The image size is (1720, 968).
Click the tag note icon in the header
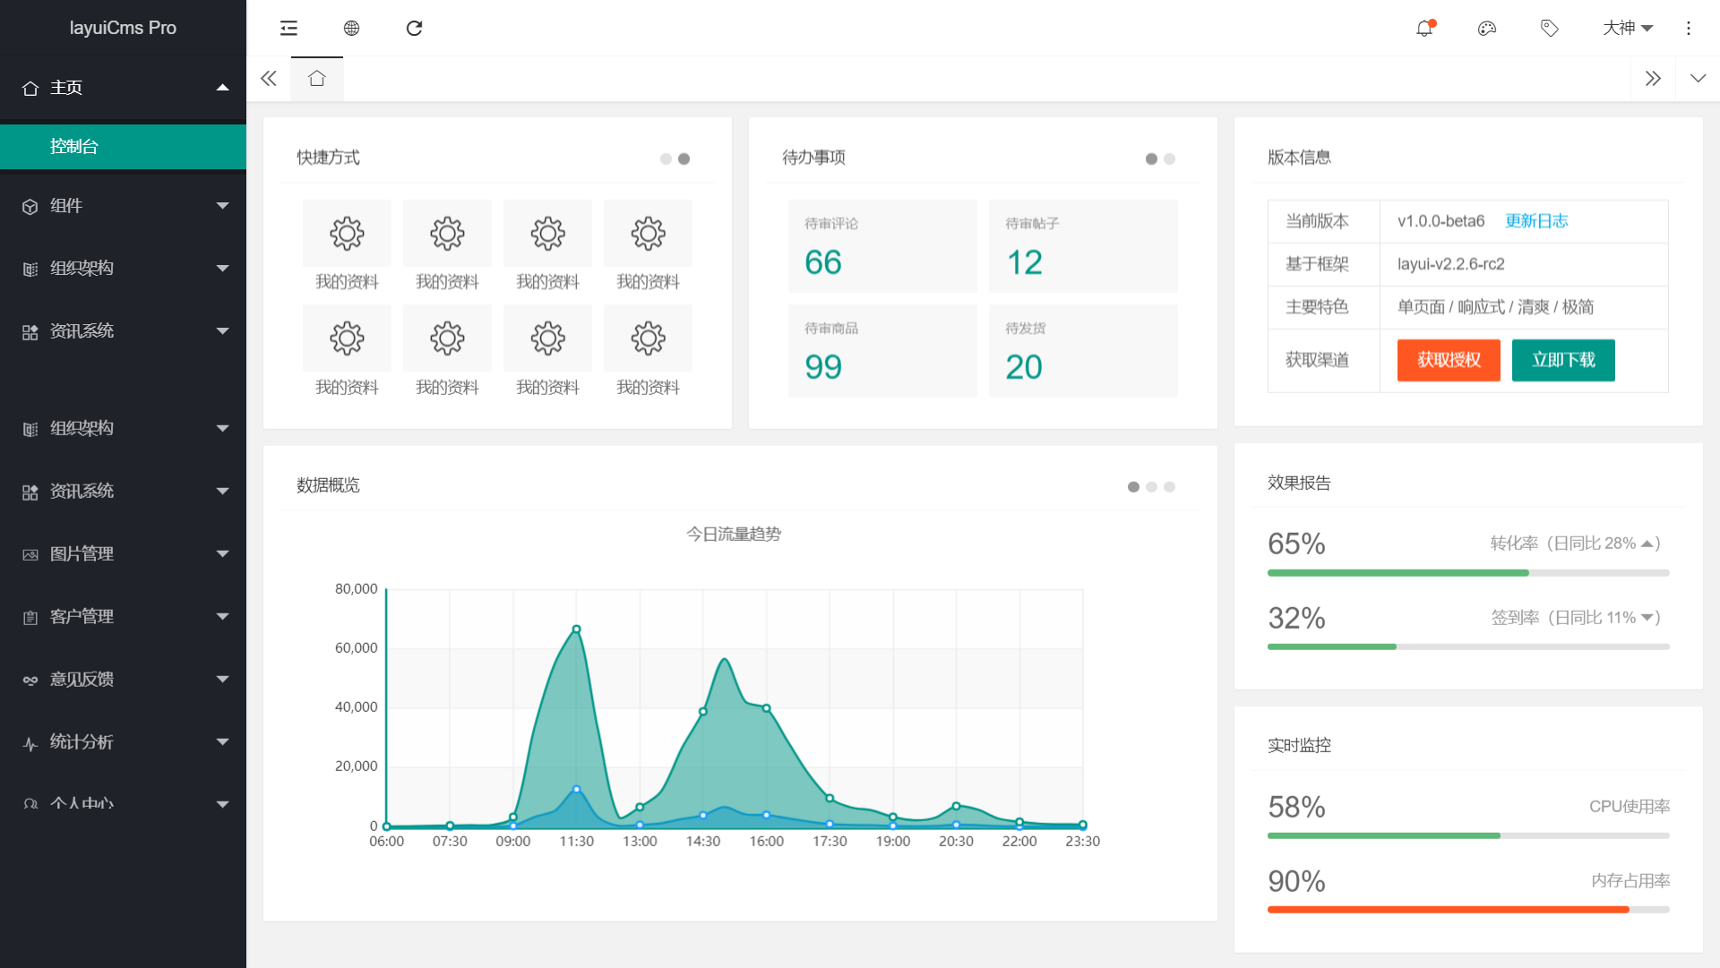click(x=1550, y=29)
